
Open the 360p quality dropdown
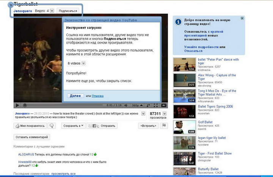point(137,105)
